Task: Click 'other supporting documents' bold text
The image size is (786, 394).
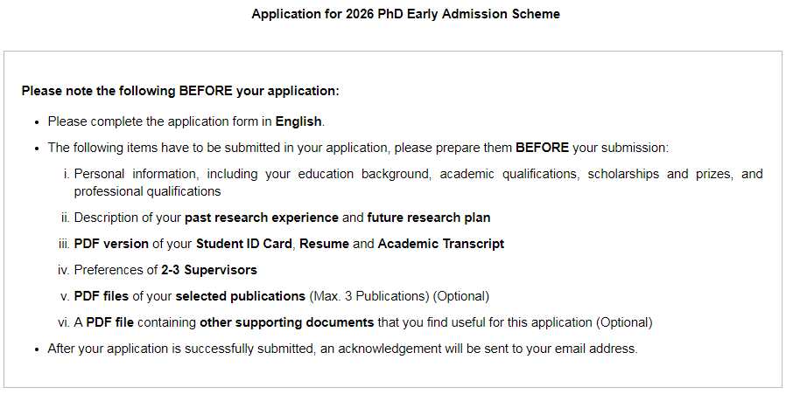Action: (x=287, y=322)
